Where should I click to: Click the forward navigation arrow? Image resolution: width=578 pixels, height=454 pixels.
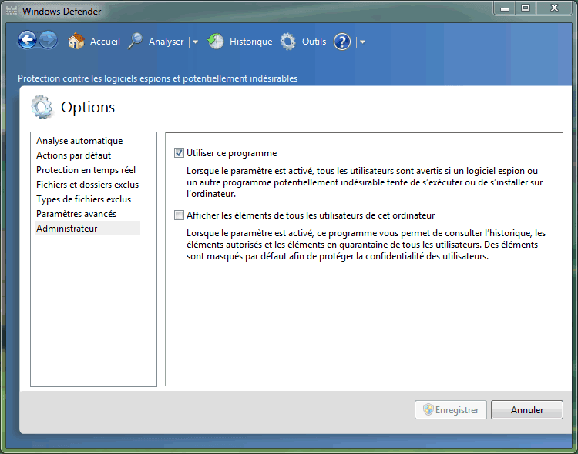(49, 40)
